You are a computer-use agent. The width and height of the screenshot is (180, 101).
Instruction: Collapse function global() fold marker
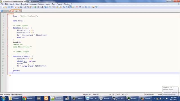(x=8, y=56)
